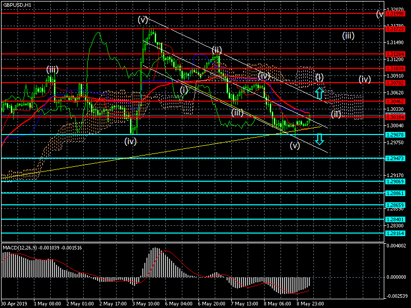Click the red 1.31998 price label
This screenshot has height=308, width=411.
[395, 14]
